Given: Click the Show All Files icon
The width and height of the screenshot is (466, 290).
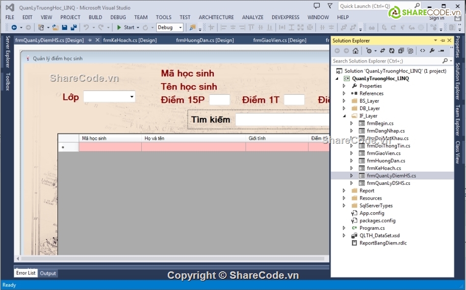Looking at the screenshot, I should 410,51.
